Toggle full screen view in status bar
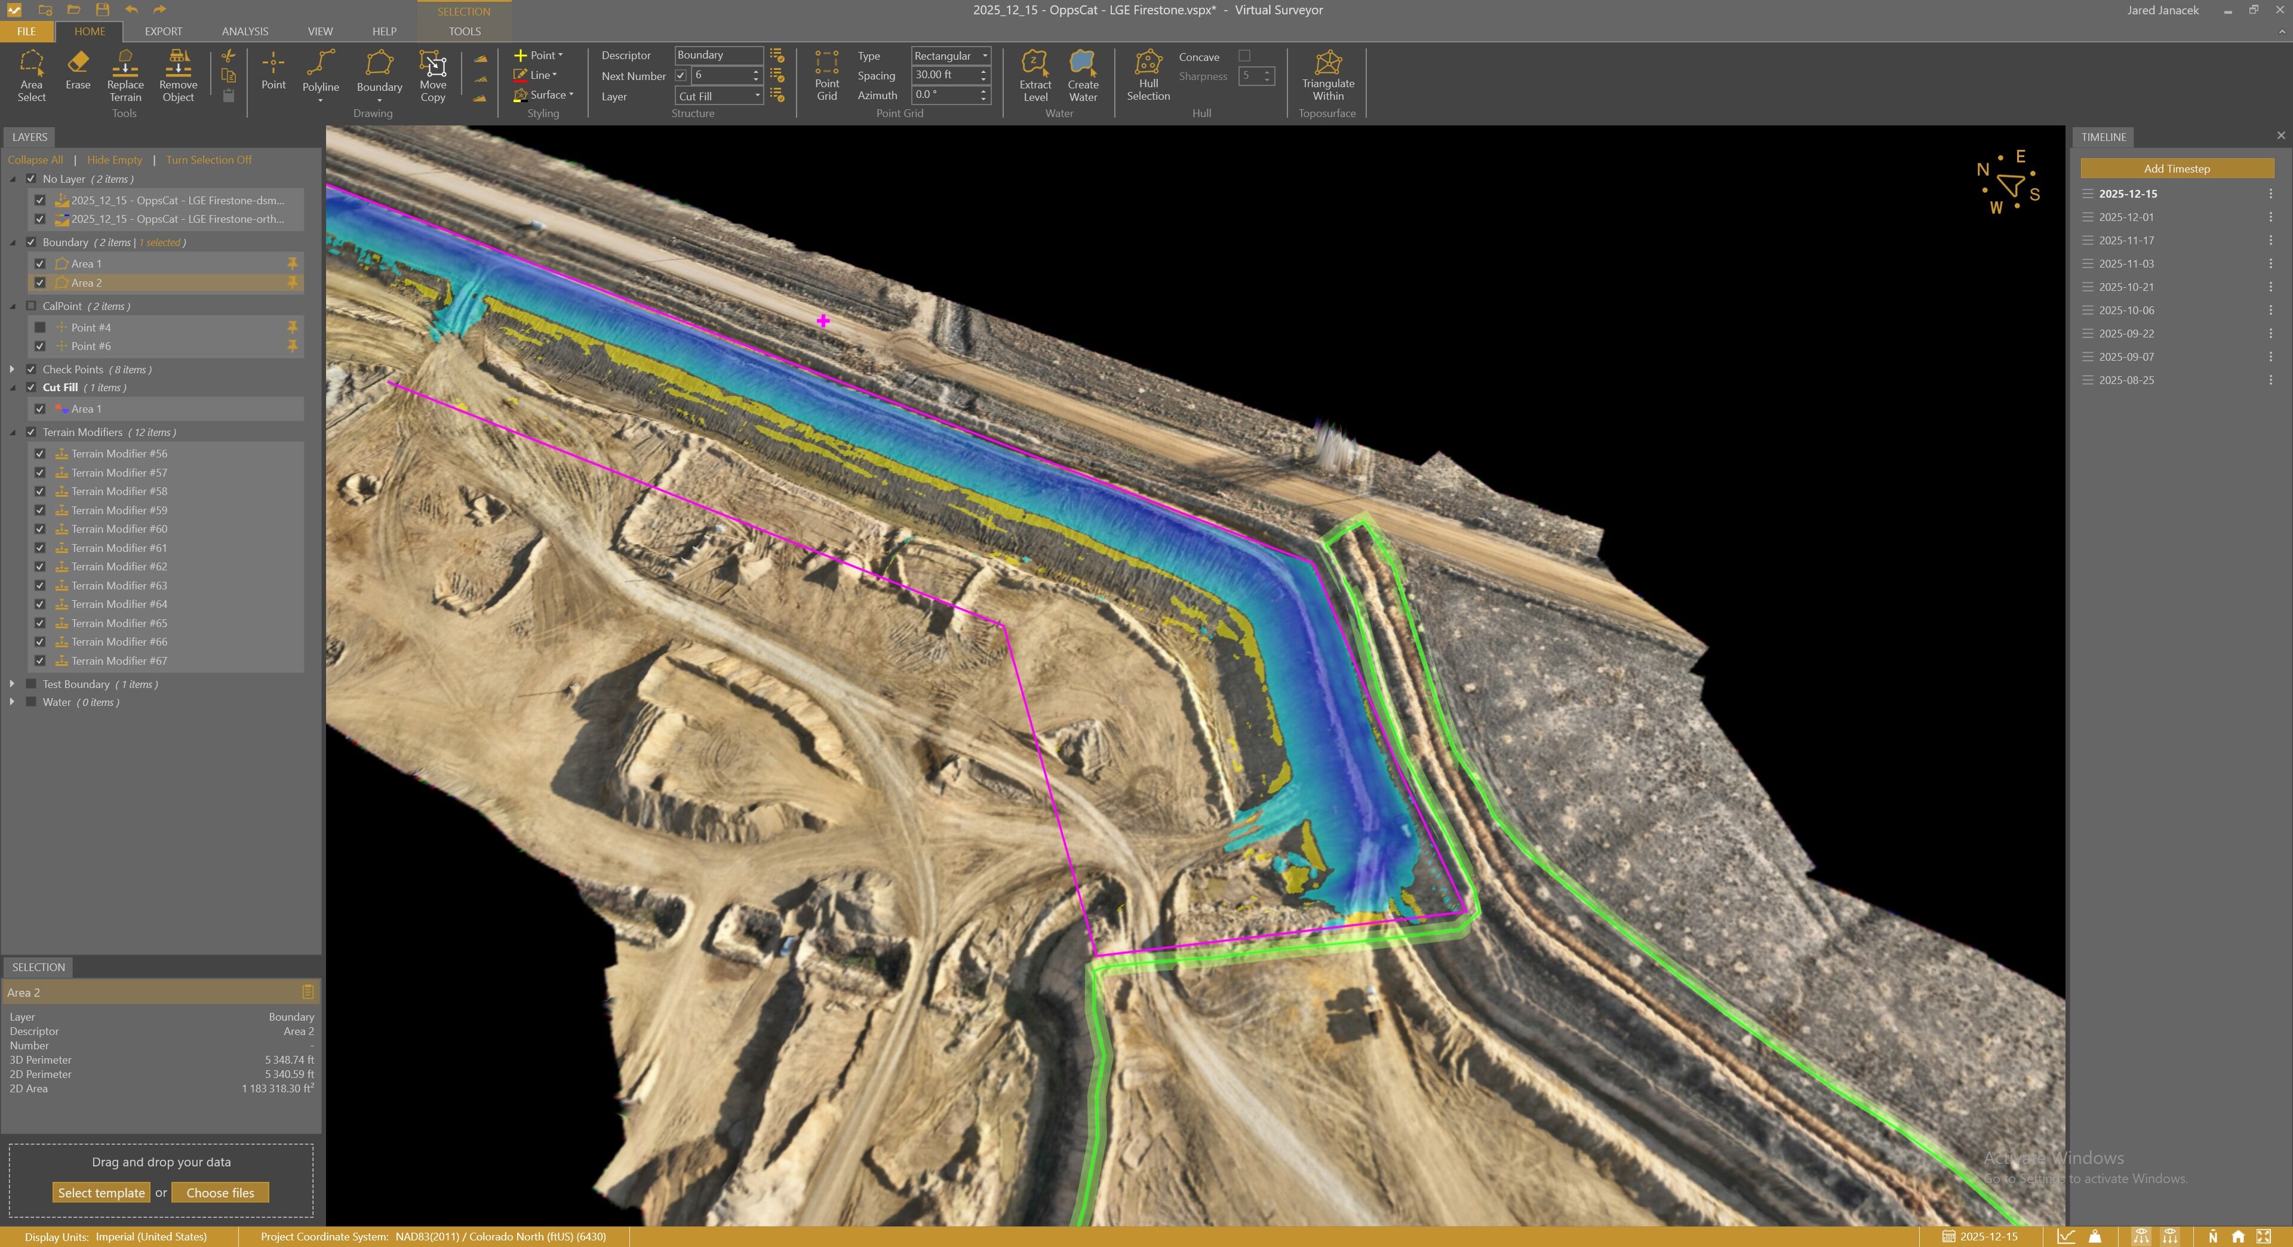Viewport: 2293px width, 1247px height. tap(2264, 1236)
